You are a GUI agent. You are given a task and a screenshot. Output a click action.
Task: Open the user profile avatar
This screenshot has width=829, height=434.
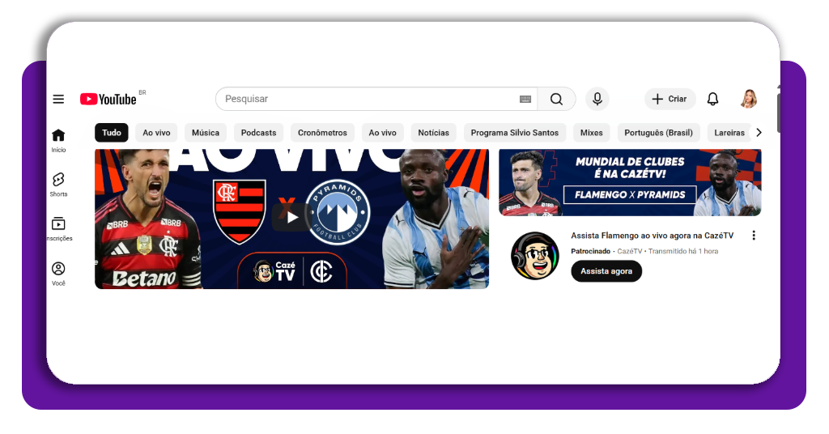pyautogui.click(x=749, y=100)
